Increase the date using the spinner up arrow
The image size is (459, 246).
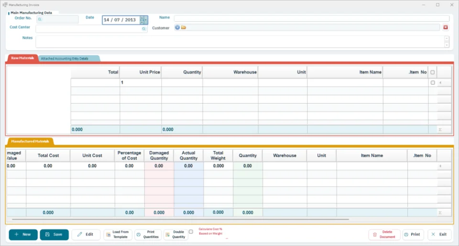pyautogui.click(x=142, y=18)
